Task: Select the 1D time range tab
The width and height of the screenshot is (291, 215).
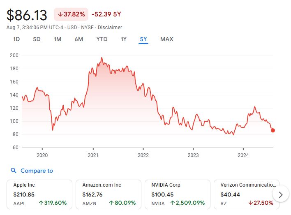Action: click(x=16, y=39)
